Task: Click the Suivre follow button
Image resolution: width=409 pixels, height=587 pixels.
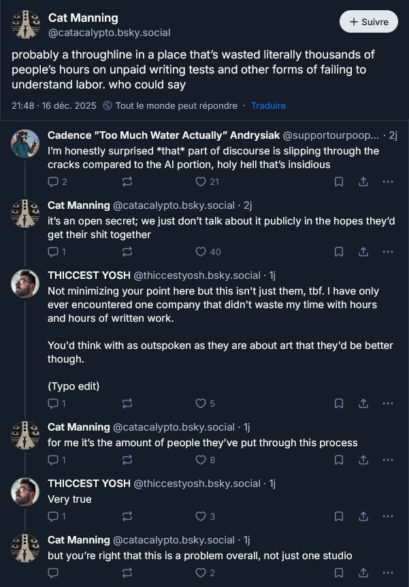Action: pyautogui.click(x=368, y=22)
